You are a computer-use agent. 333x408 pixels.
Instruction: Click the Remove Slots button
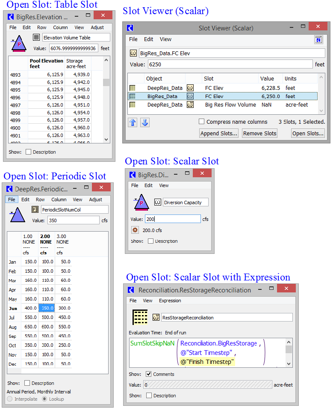[x=260, y=134]
